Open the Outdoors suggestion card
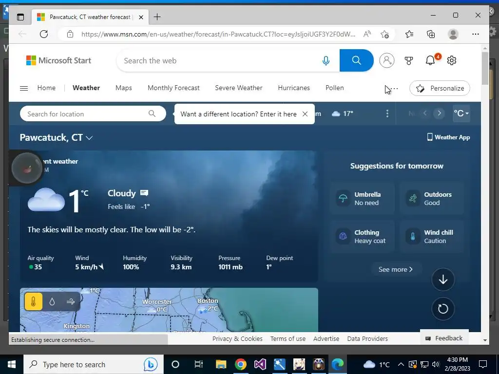Screen dimensions: 499x374 pos(432,199)
